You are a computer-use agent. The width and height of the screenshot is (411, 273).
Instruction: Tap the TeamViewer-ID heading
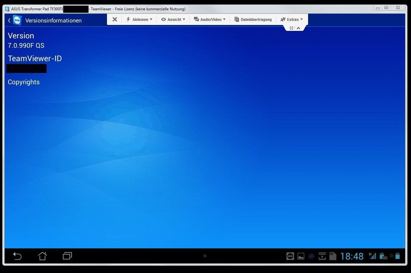[35, 58]
